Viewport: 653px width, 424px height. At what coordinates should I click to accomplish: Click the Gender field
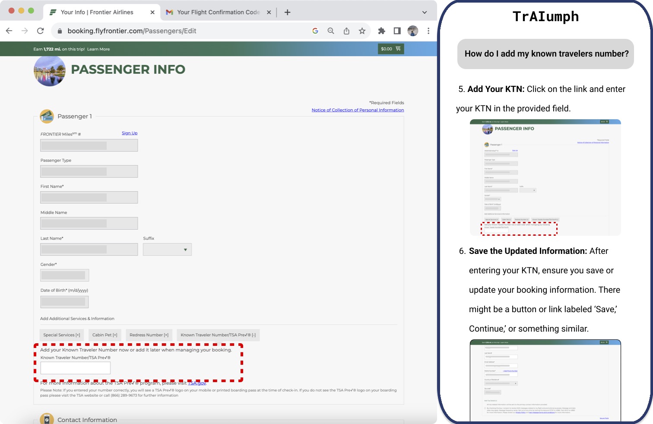click(64, 275)
